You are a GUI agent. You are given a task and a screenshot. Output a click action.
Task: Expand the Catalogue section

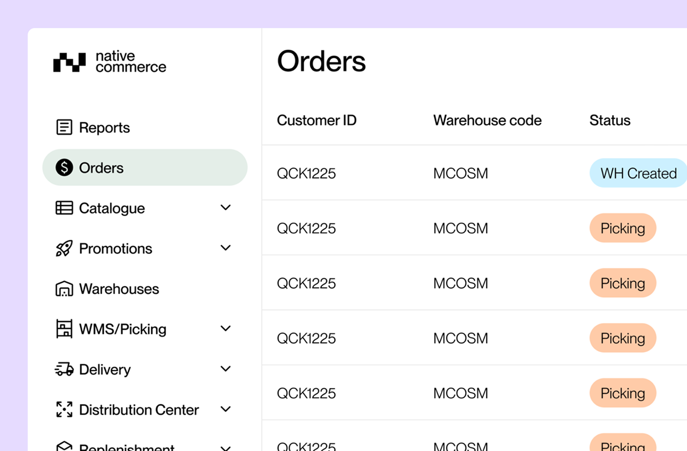225,207
